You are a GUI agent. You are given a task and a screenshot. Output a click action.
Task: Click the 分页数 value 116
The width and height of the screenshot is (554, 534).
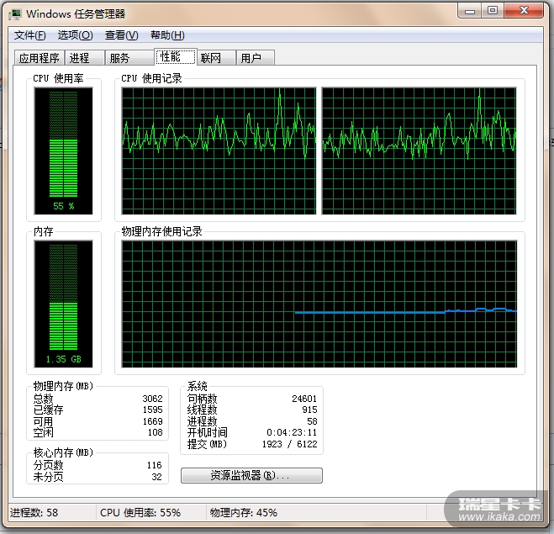155,465
